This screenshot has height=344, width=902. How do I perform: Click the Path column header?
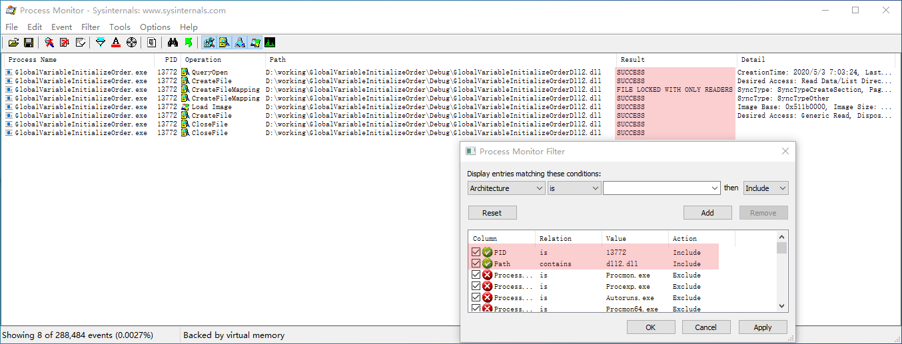coord(440,59)
